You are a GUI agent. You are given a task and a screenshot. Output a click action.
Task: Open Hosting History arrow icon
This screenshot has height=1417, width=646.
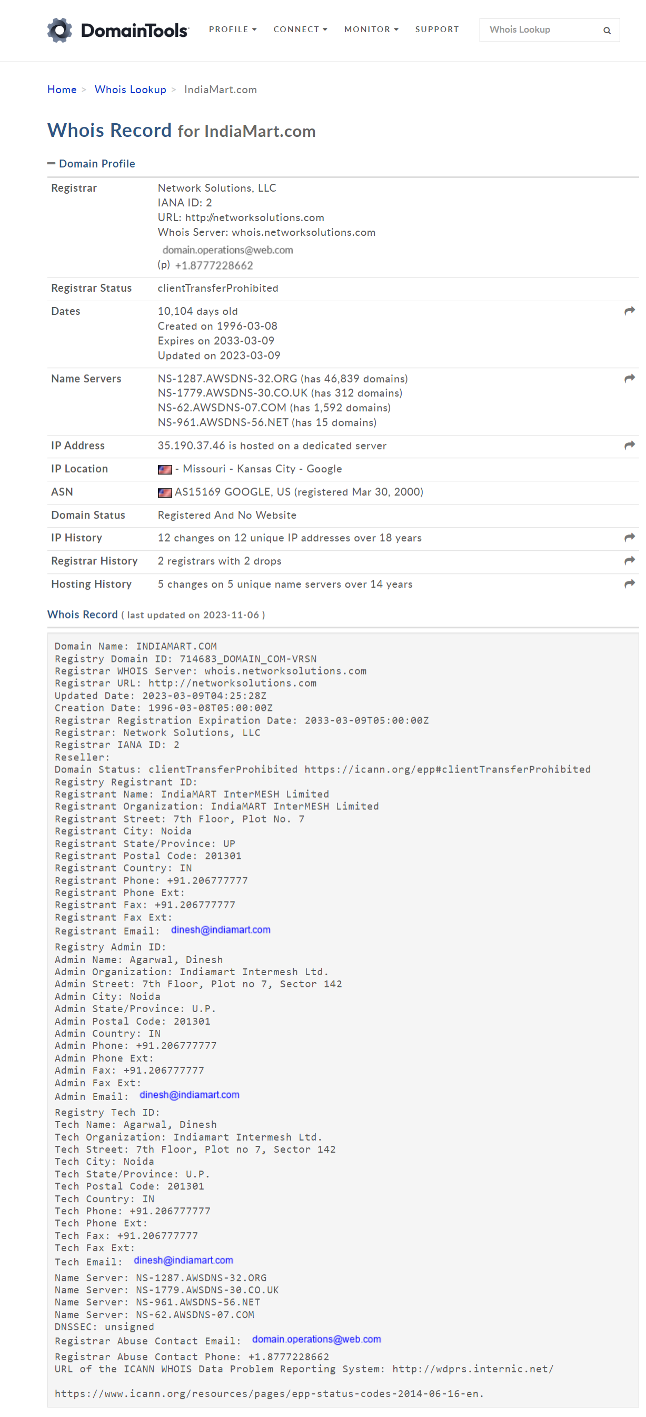(630, 583)
